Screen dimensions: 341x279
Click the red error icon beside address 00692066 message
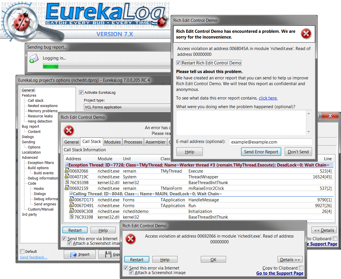[x=130, y=239]
